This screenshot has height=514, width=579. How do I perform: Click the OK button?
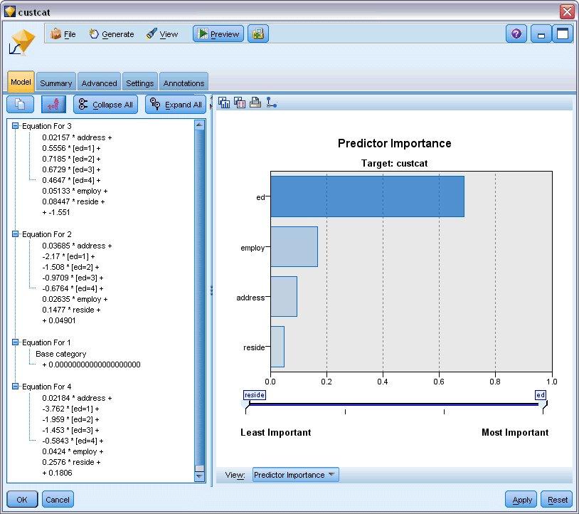tap(22, 500)
